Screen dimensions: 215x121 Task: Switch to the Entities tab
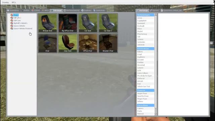36,10
